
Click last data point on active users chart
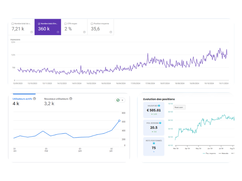click(x=119, y=121)
